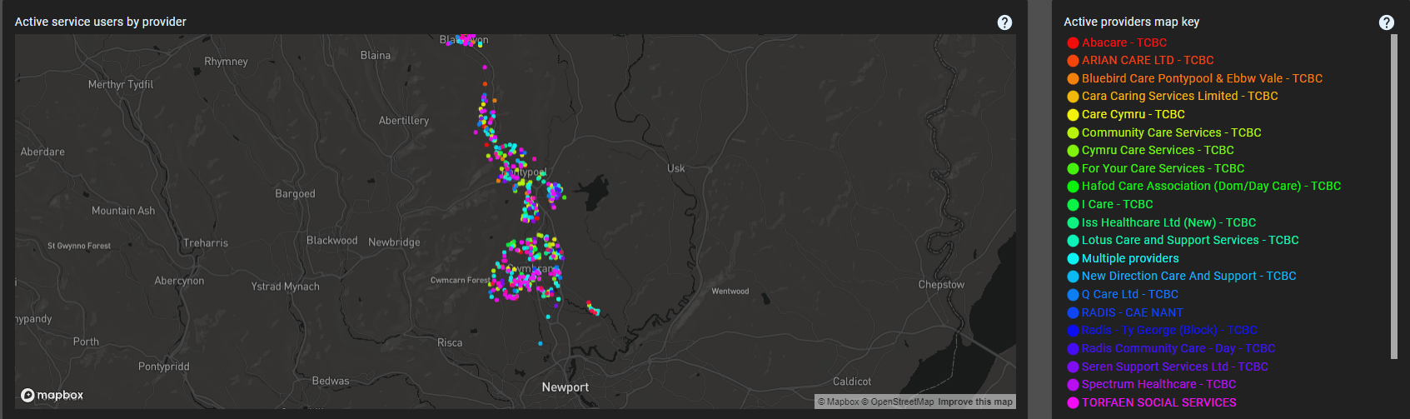
Task: Click red swatch for Abacare - TCBC
Action: point(1073,42)
